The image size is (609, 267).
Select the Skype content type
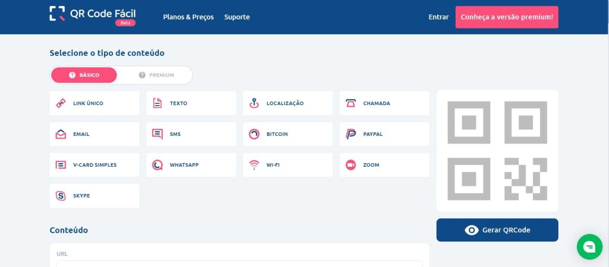pyautogui.click(x=95, y=196)
